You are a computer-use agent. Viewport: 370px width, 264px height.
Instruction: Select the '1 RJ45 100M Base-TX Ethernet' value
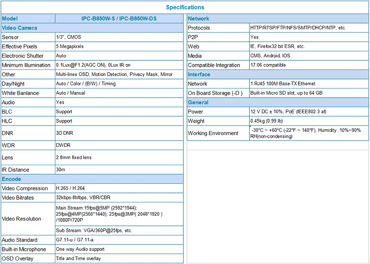(x=283, y=84)
